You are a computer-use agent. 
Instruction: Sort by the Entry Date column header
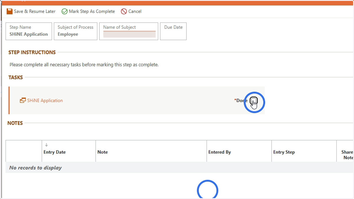[x=55, y=152]
